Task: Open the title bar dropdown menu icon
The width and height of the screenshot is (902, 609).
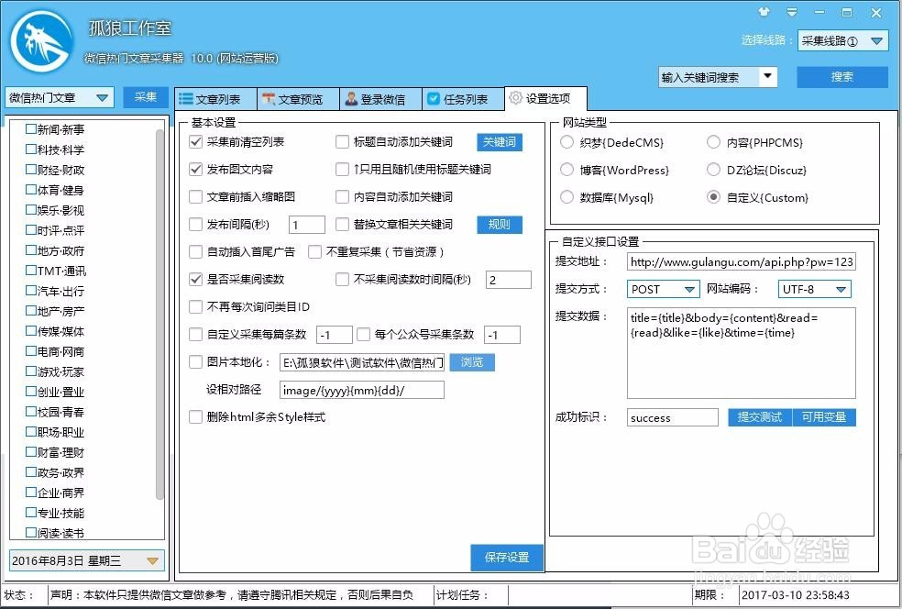Action: (x=792, y=12)
